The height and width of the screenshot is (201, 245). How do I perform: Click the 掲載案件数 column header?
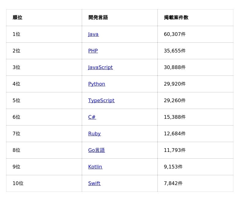176,18
